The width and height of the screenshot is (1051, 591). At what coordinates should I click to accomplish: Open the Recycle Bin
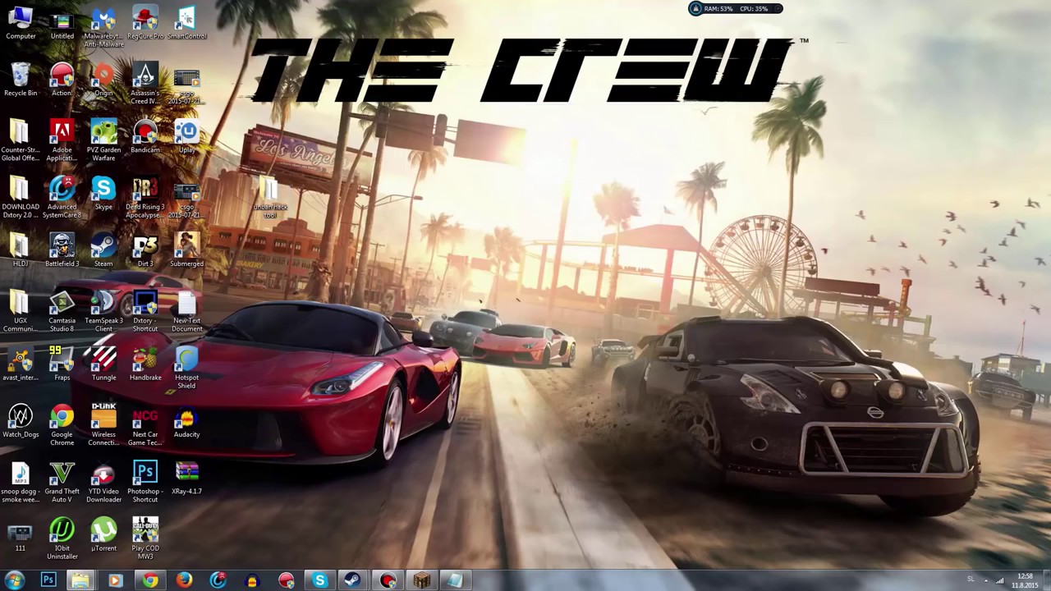[x=21, y=80]
